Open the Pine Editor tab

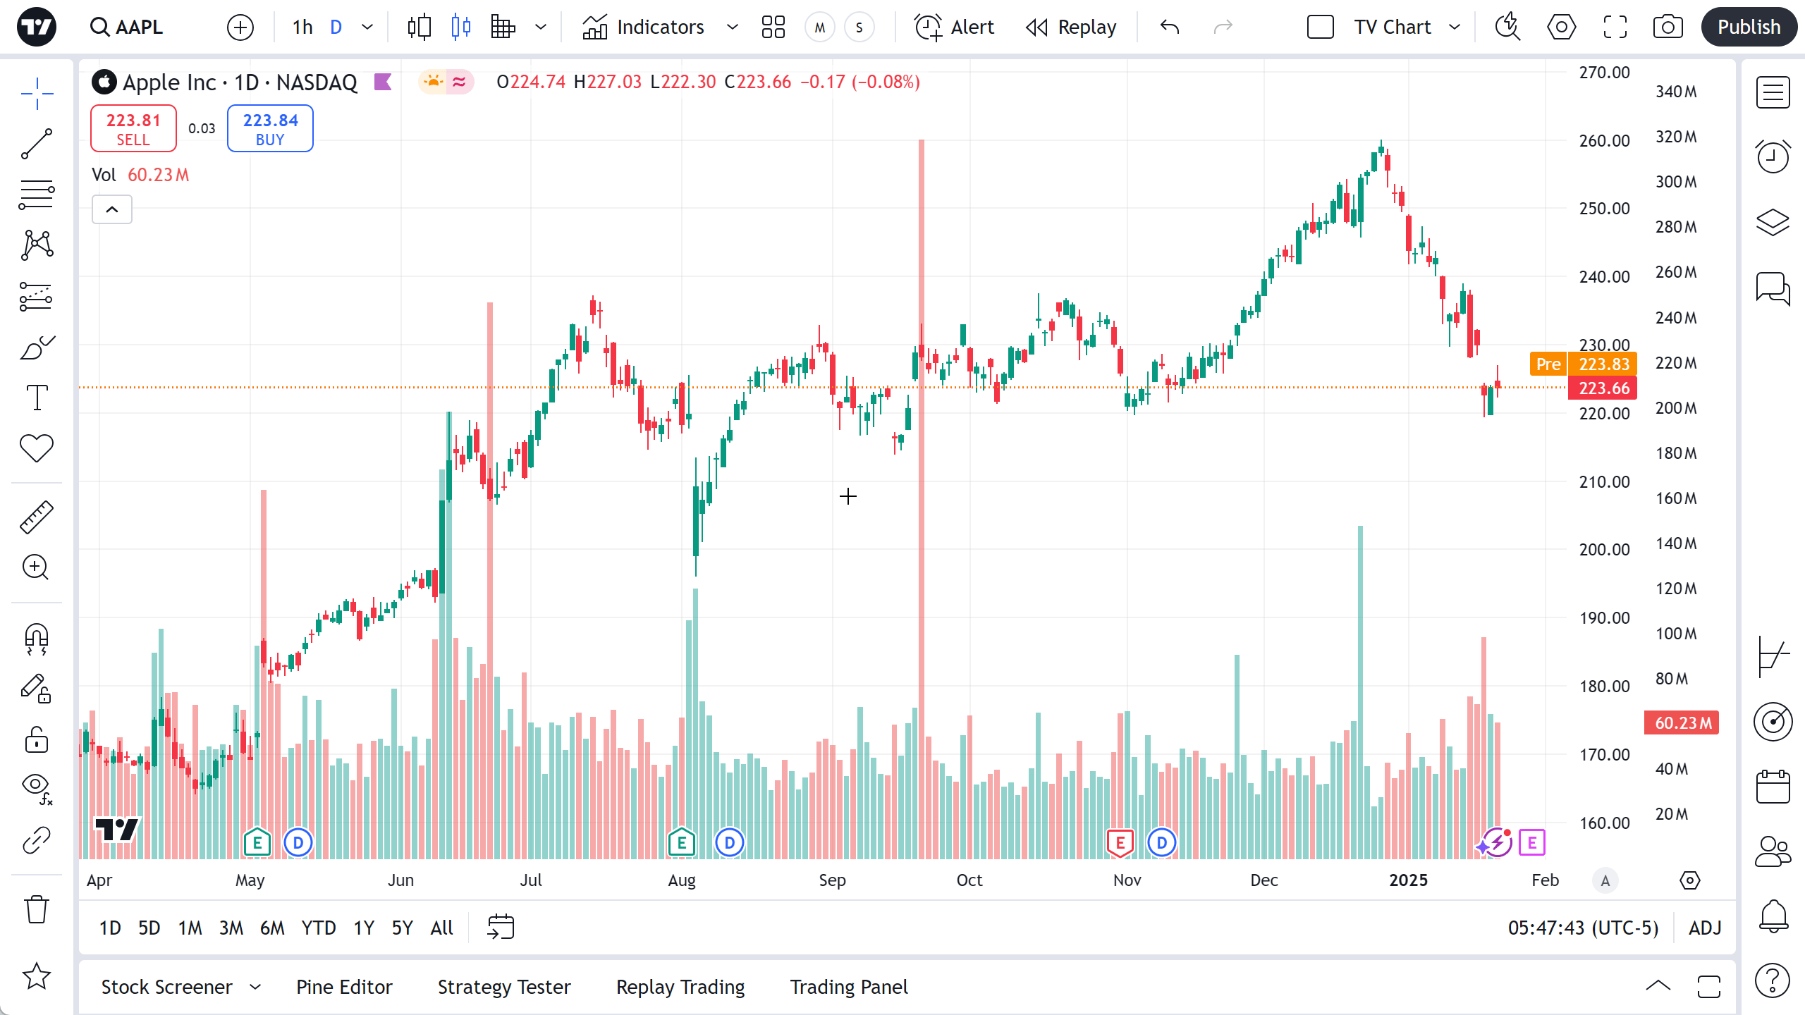click(x=344, y=987)
